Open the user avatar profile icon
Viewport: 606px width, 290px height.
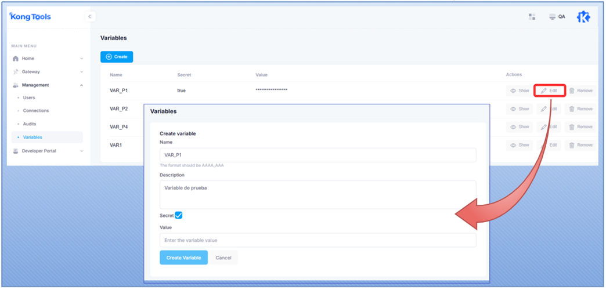tap(583, 17)
